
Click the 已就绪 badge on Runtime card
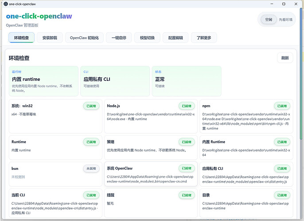click(91, 142)
